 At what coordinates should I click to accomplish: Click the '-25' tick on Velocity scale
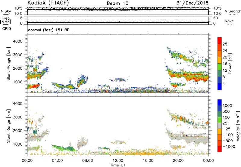pos(227,129)
